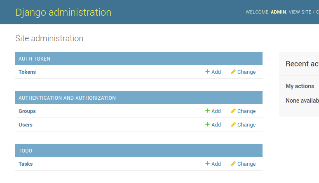Open the Groups model link
Image resolution: width=319 pixels, height=183 pixels.
[27, 111]
